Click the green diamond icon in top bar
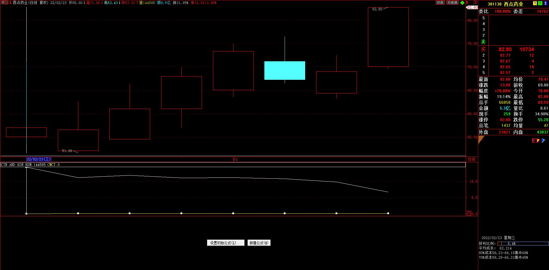The height and width of the screenshot is (270, 549). (x=462, y=3)
